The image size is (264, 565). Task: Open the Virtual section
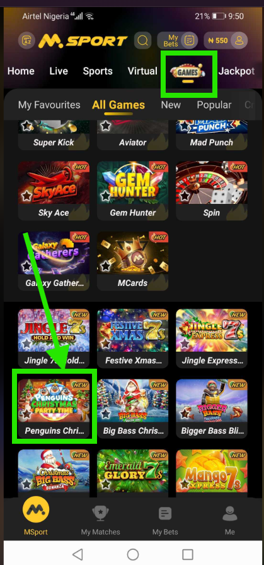coord(142,71)
